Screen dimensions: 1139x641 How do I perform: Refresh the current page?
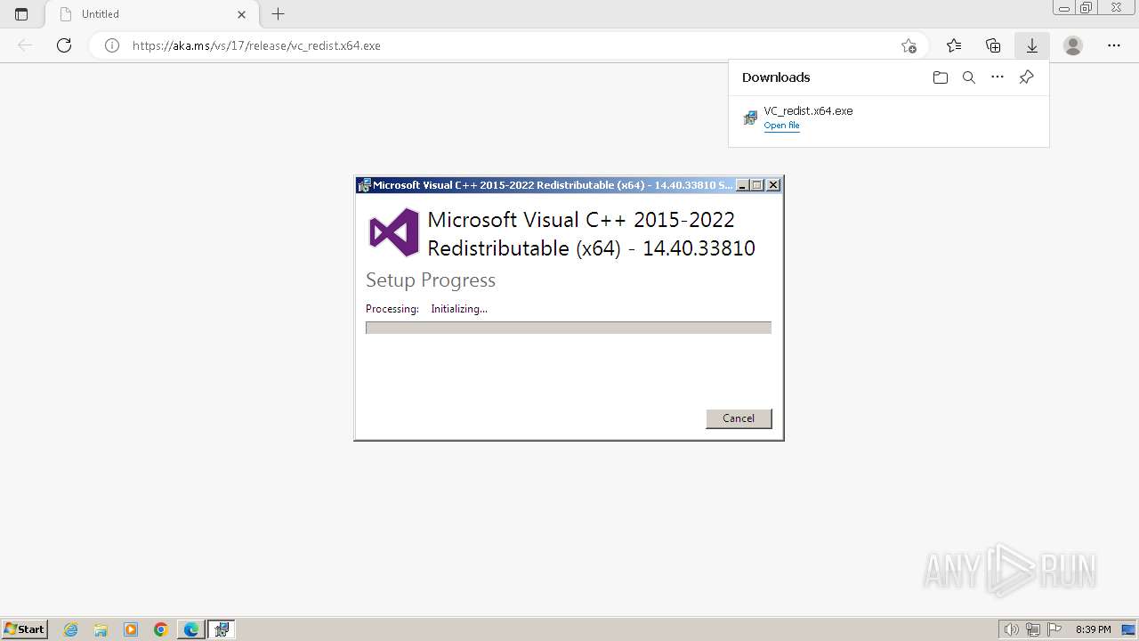click(x=64, y=45)
